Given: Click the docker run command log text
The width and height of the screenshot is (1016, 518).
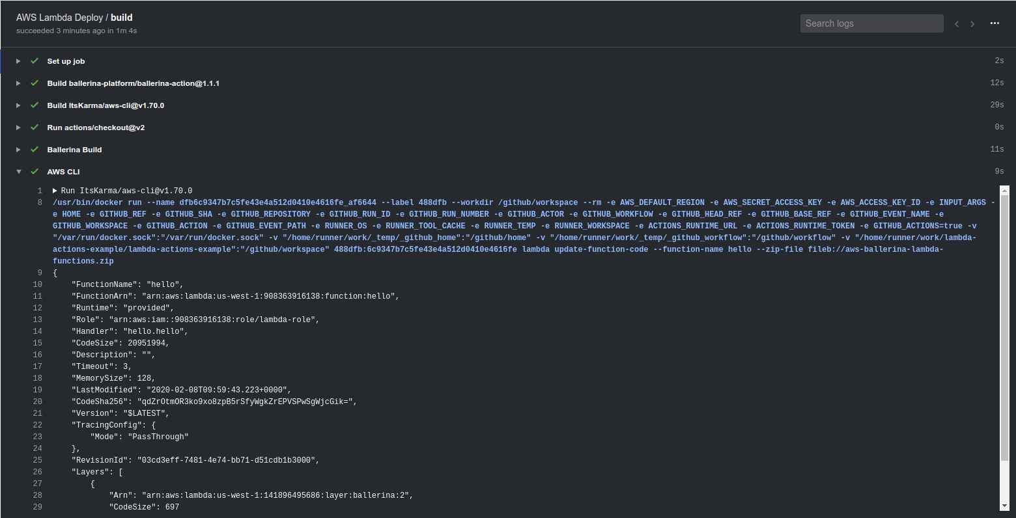Looking at the screenshot, I should pos(524,232).
